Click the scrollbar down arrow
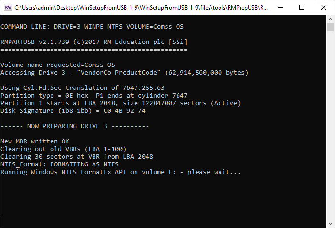The width and height of the screenshot is (335, 228). 330,224
